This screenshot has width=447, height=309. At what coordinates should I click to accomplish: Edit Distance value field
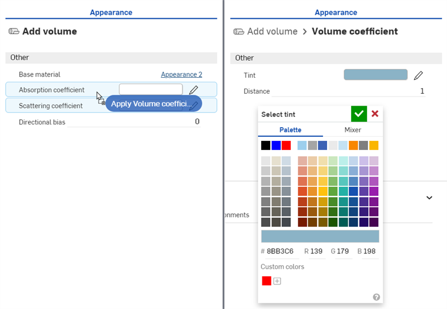(x=348, y=91)
